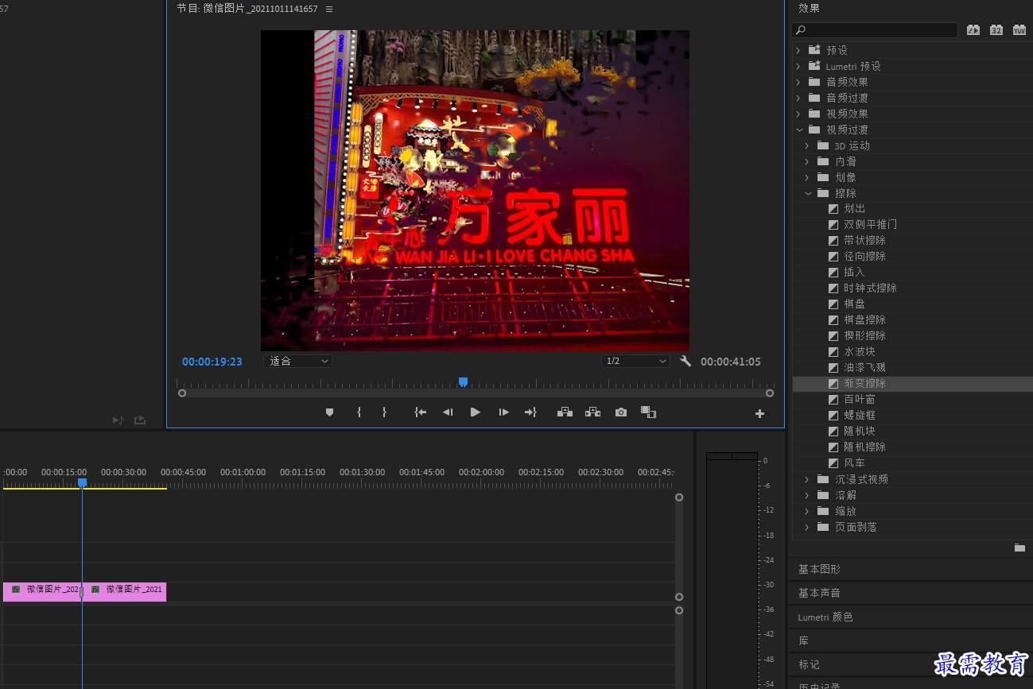Click the Lift button
This screenshot has height=689, width=1033.
(x=565, y=412)
